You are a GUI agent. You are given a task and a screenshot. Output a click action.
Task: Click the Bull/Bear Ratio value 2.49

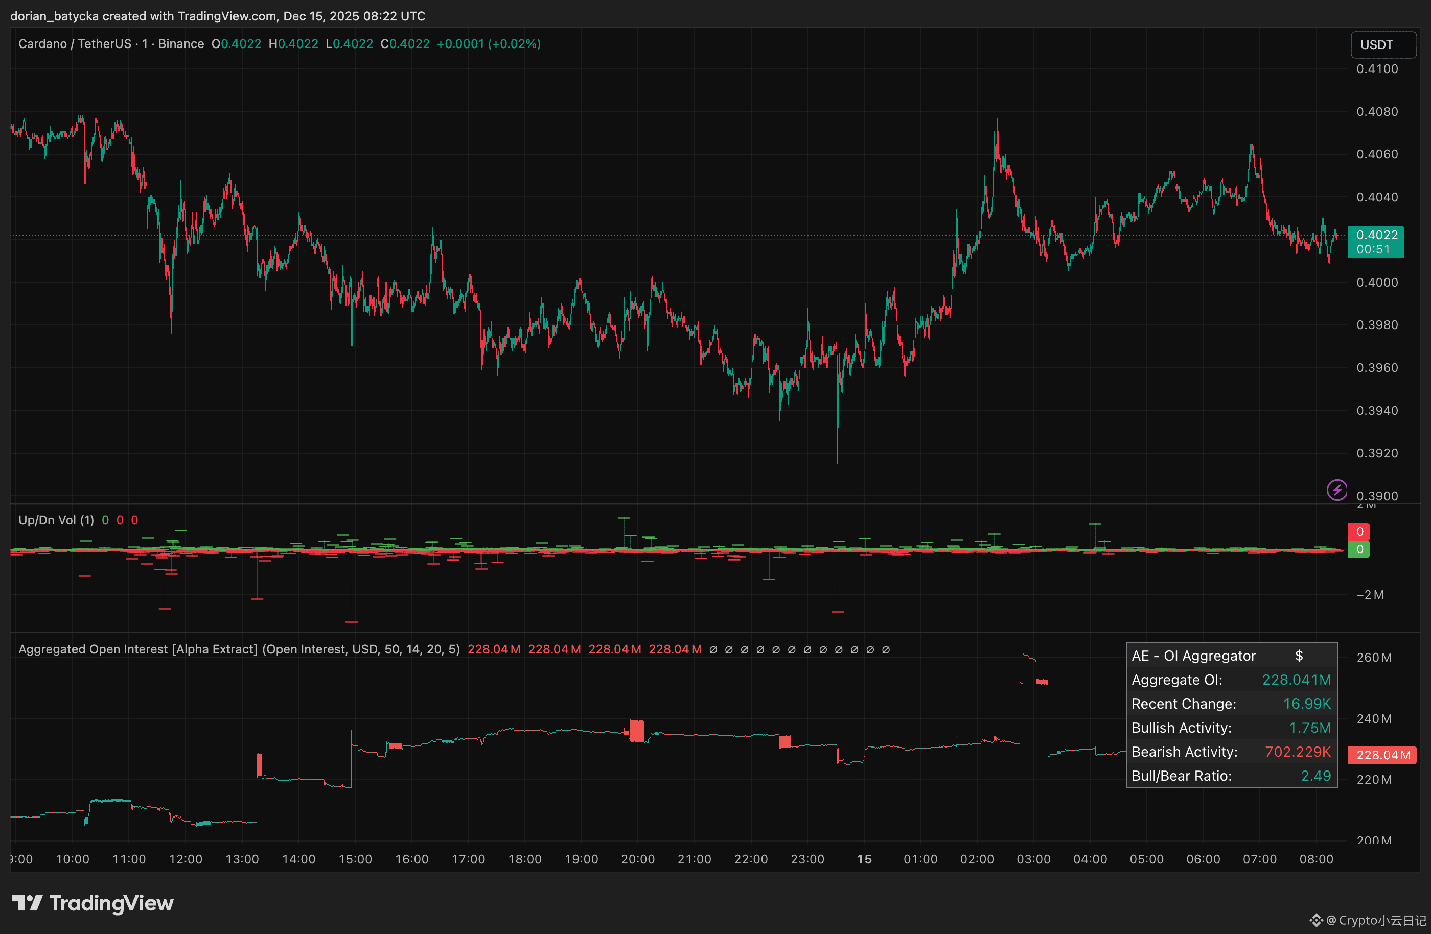click(1315, 776)
